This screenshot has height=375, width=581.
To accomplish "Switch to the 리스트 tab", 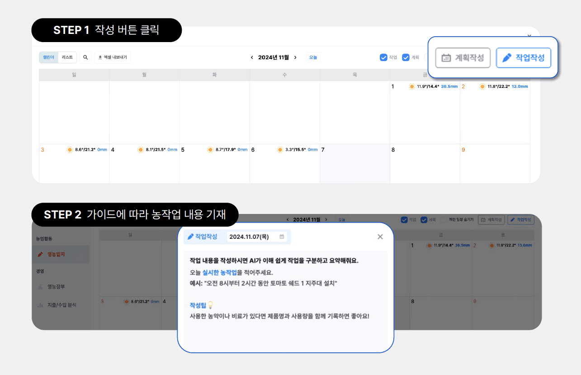I will click(x=67, y=57).
